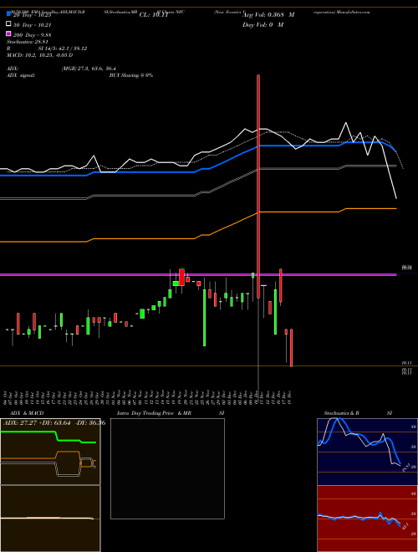Open the empty Intra Day Trading Price chart
This screenshot has height=552, width=418.
167,468
